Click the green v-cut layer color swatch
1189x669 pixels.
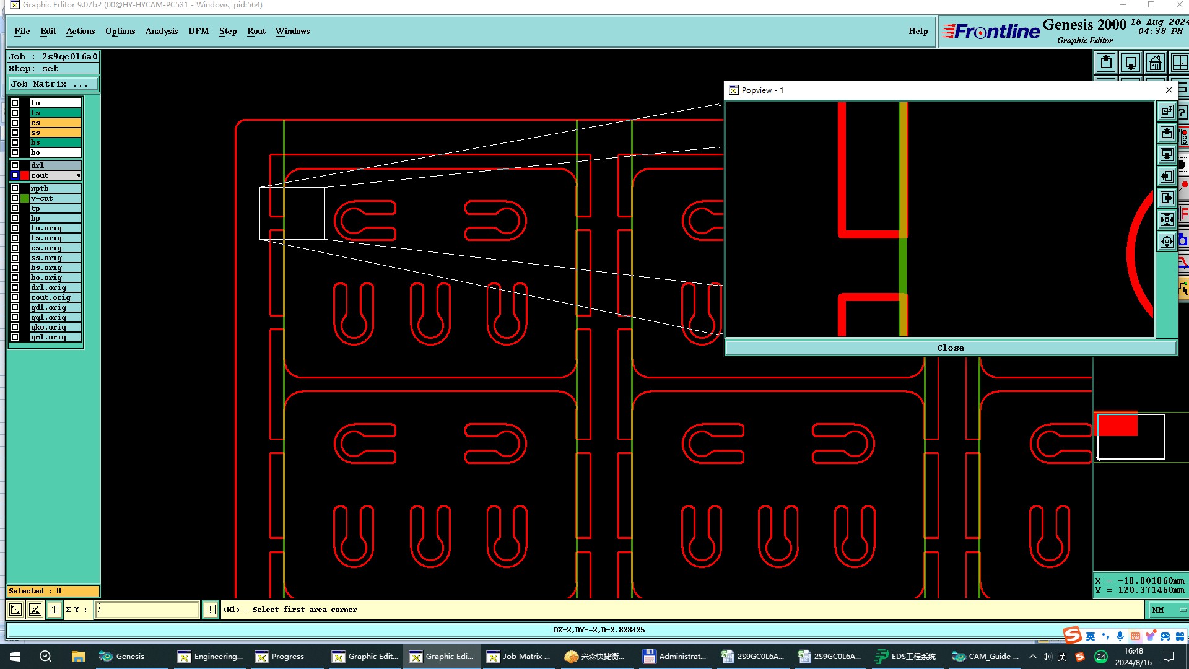coord(25,198)
